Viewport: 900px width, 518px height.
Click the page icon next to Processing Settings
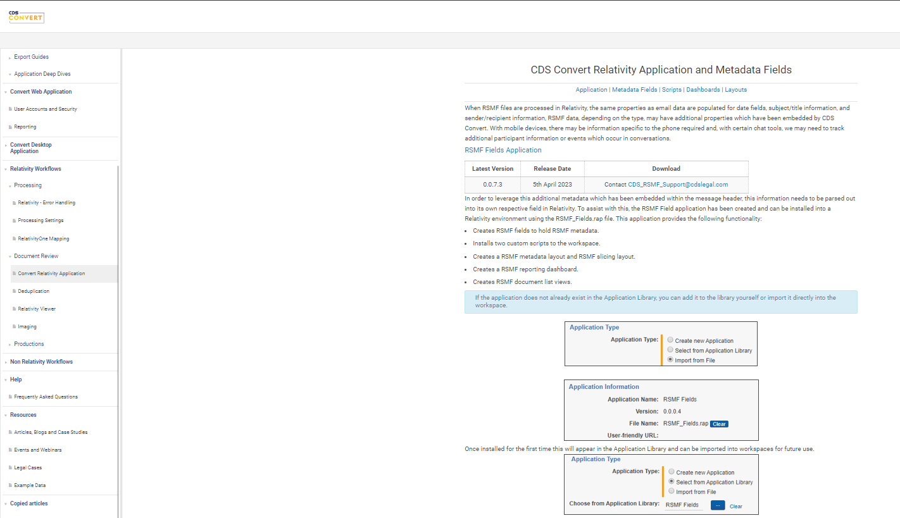coord(14,221)
